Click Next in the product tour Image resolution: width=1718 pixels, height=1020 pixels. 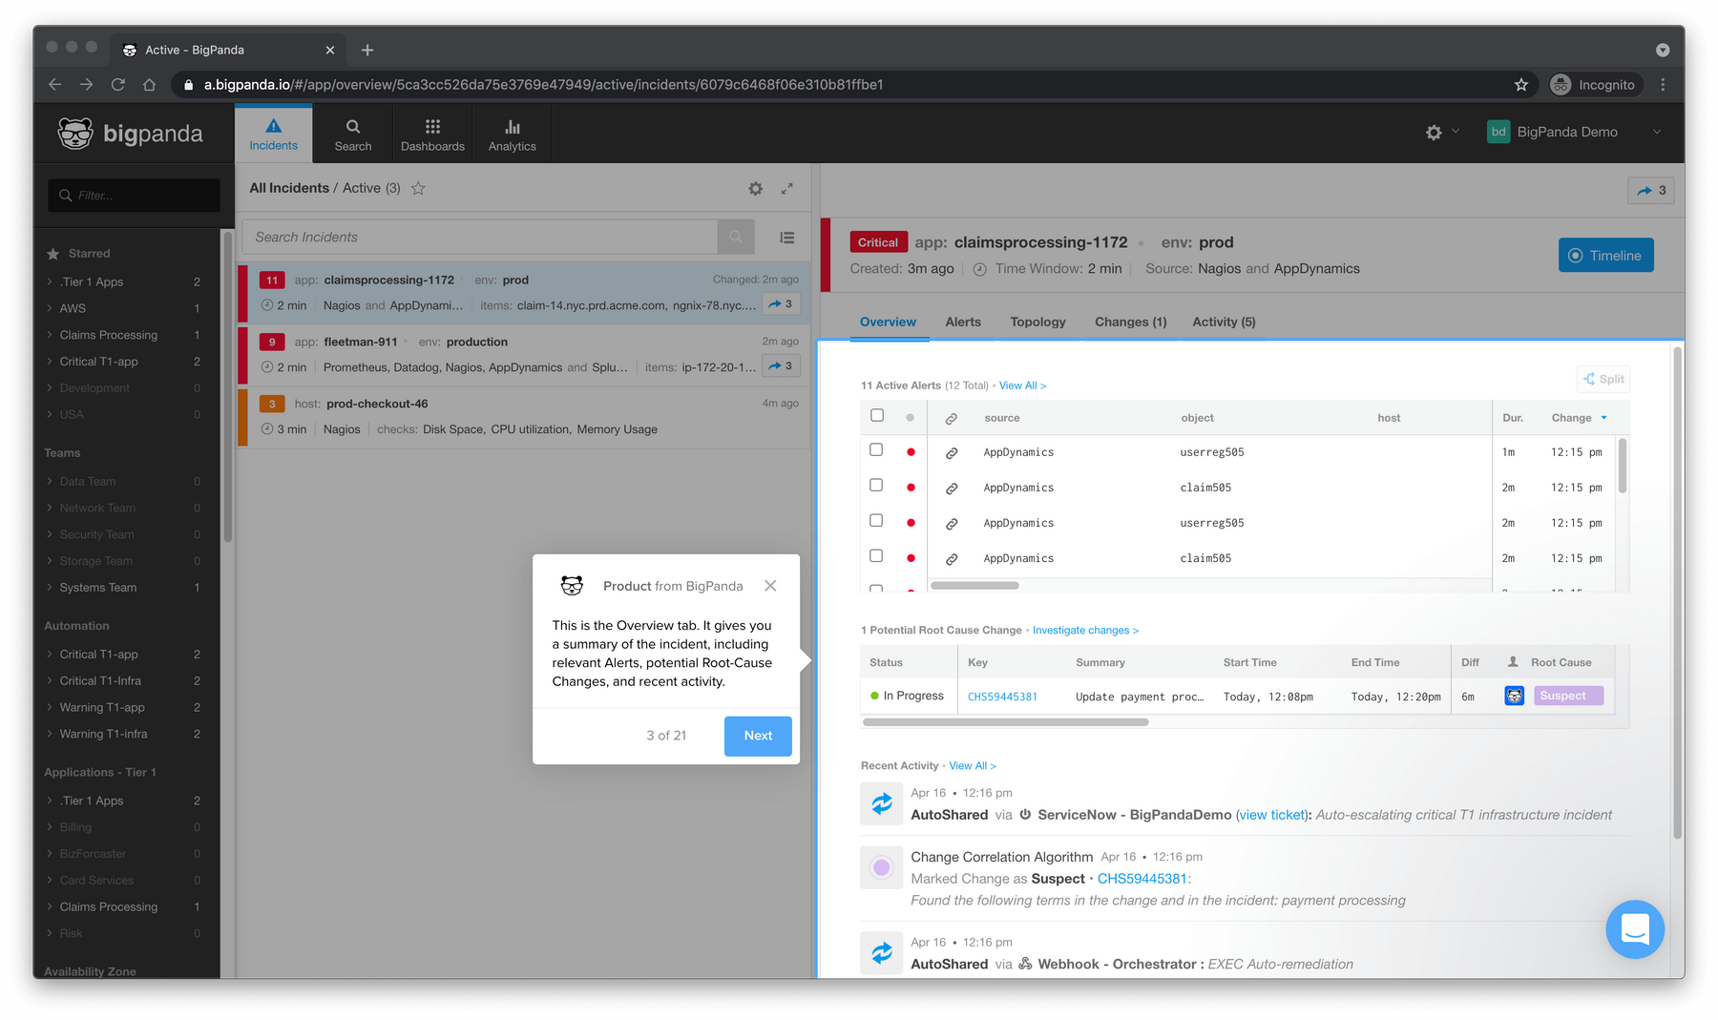pyautogui.click(x=758, y=736)
